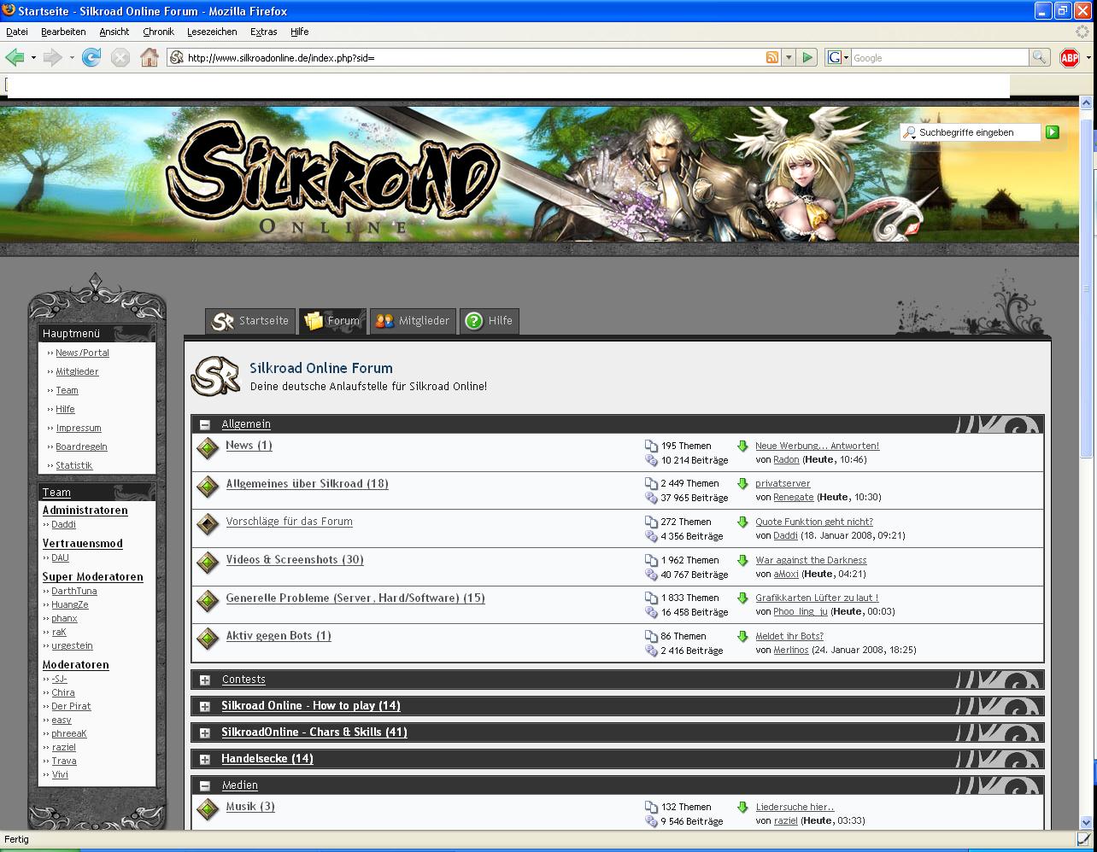Click the browser back arrow button
This screenshot has width=1097, height=852.
[15, 57]
